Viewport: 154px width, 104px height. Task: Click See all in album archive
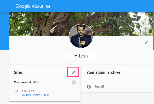[99, 86]
